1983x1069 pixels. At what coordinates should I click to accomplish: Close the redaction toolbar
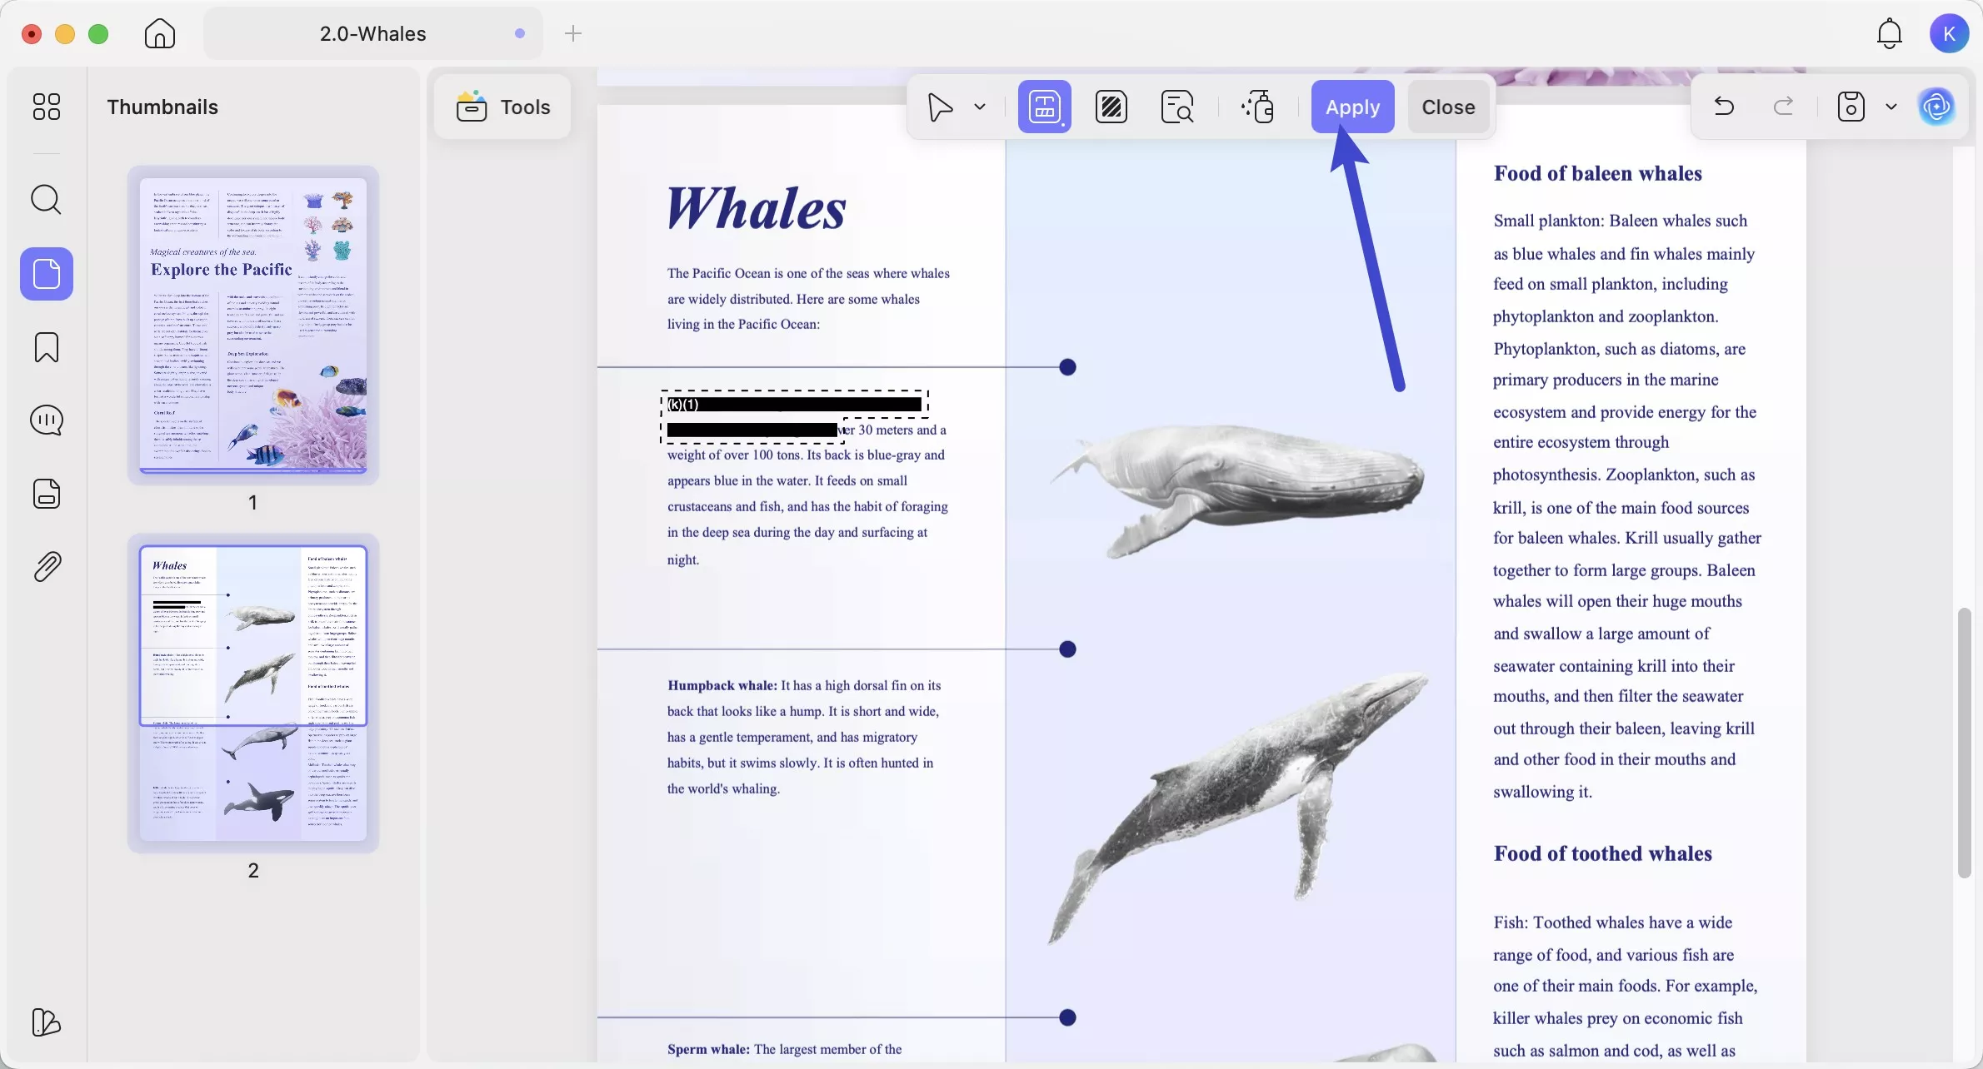[1448, 107]
